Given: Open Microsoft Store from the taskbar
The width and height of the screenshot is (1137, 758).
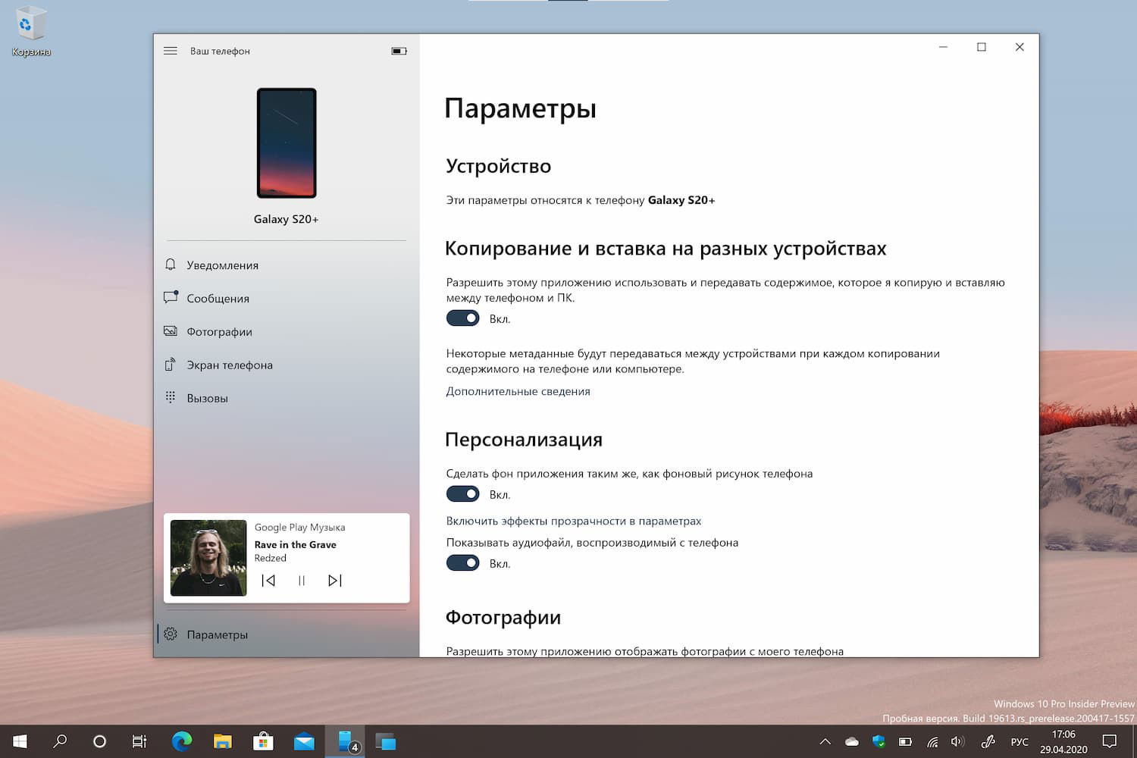Looking at the screenshot, I should [x=263, y=741].
